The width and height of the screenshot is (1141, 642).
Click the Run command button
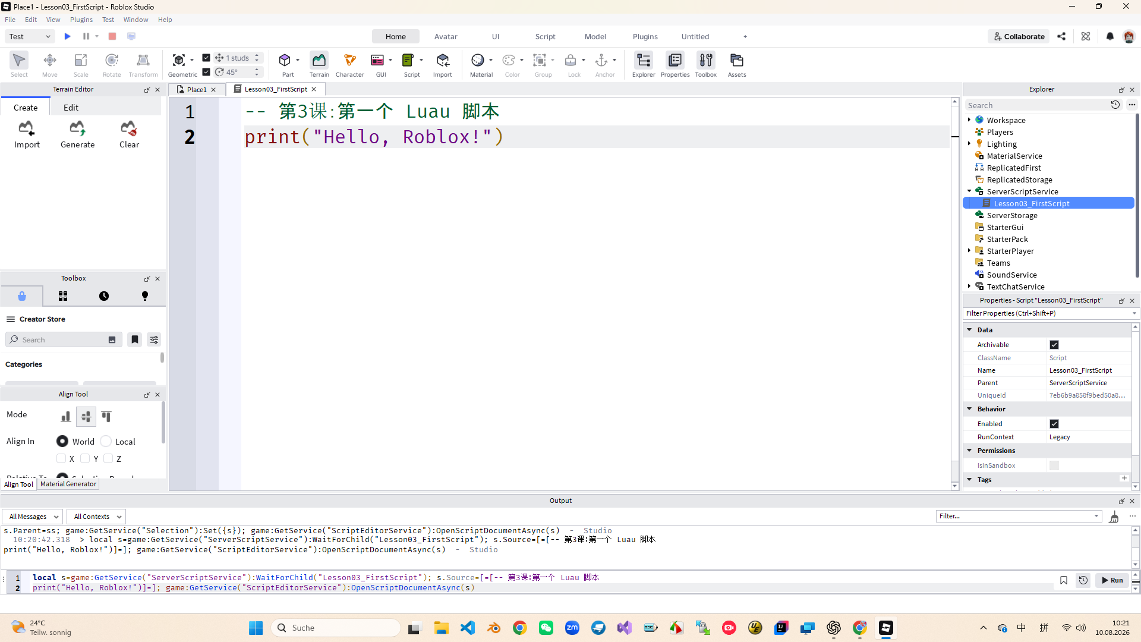click(1112, 580)
